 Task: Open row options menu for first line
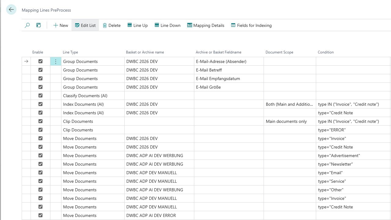click(56, 61)
